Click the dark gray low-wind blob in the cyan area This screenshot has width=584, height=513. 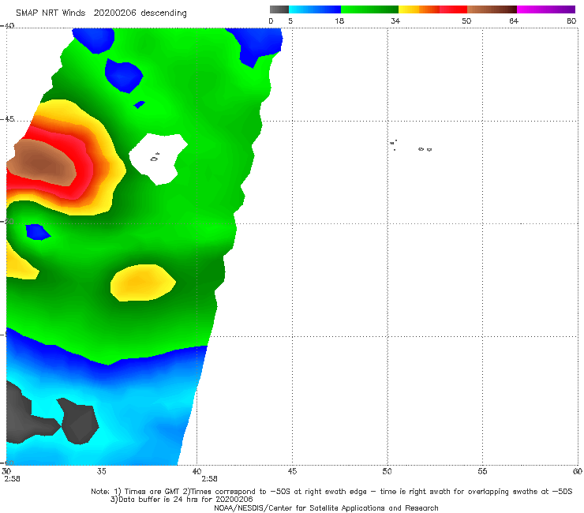point(80,421)
